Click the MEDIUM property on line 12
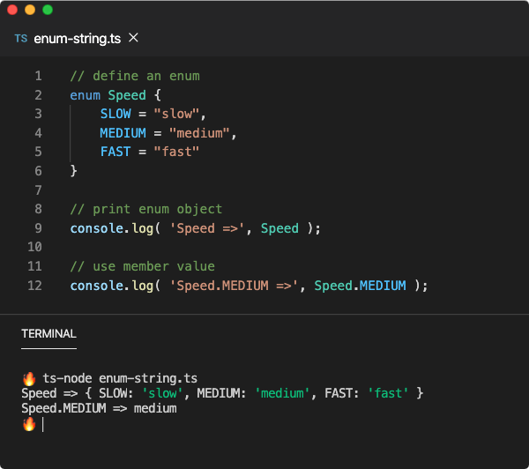The width and height of the screenshot is (529, 469). (383, 286)
